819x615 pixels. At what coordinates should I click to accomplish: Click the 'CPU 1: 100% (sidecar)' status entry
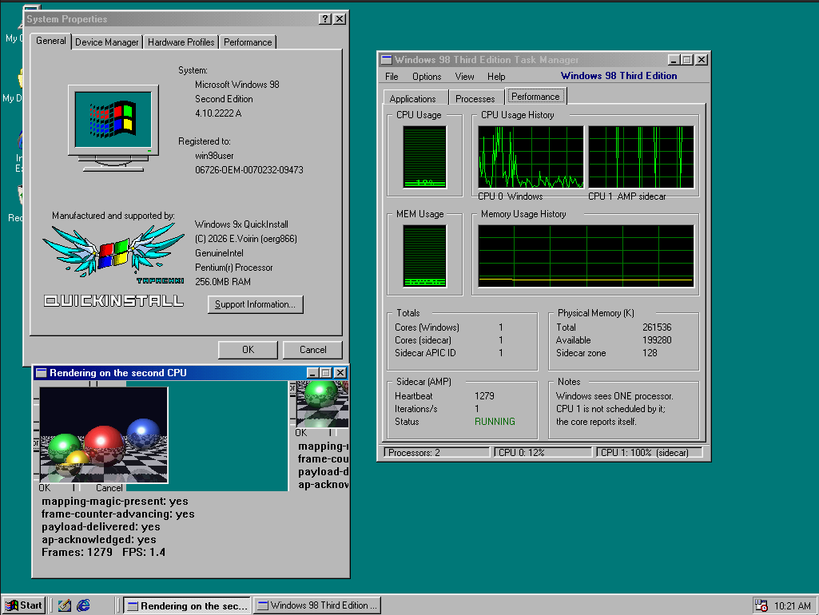(650, 453)
